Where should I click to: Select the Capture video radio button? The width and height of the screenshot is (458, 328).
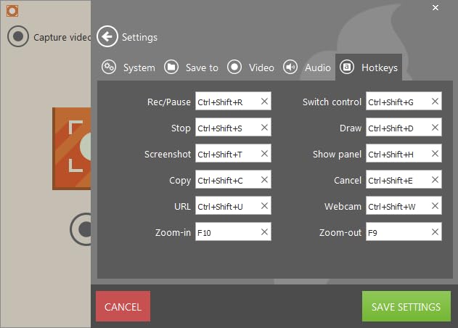pos(18,36)
